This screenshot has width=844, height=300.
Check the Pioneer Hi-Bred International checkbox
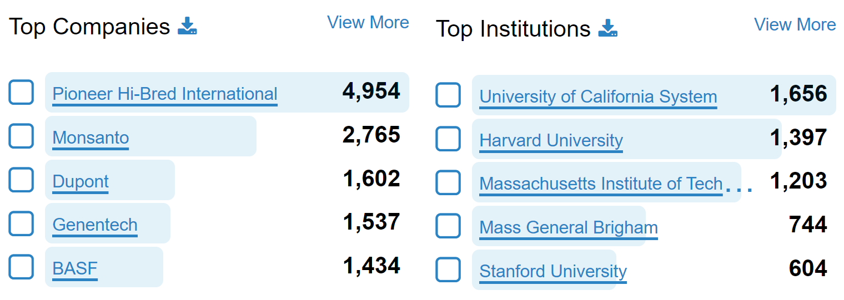21,92
